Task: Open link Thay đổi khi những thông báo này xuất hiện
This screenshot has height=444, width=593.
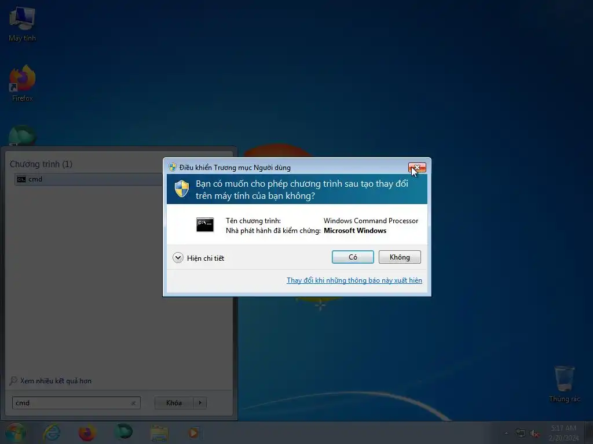Action: tap(354, 280)
